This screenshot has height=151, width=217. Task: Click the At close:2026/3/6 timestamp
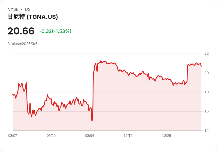pos(22,44)
